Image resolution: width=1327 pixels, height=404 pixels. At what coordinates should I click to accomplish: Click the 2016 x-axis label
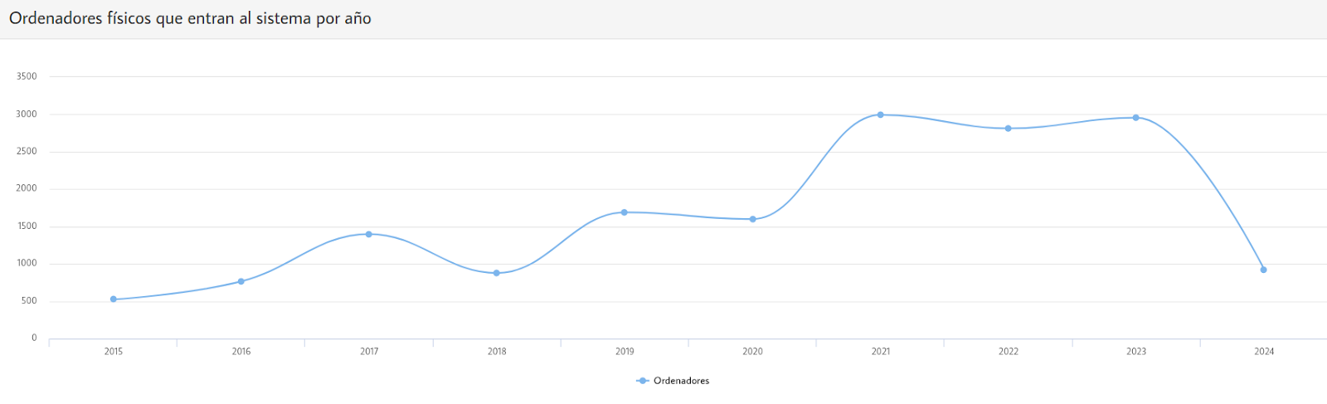(x=241, y=352)
